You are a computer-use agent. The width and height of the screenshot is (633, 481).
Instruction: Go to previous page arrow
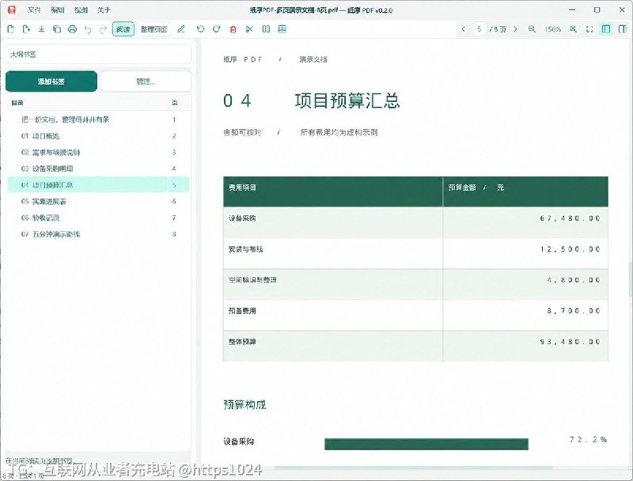(464, 29)
